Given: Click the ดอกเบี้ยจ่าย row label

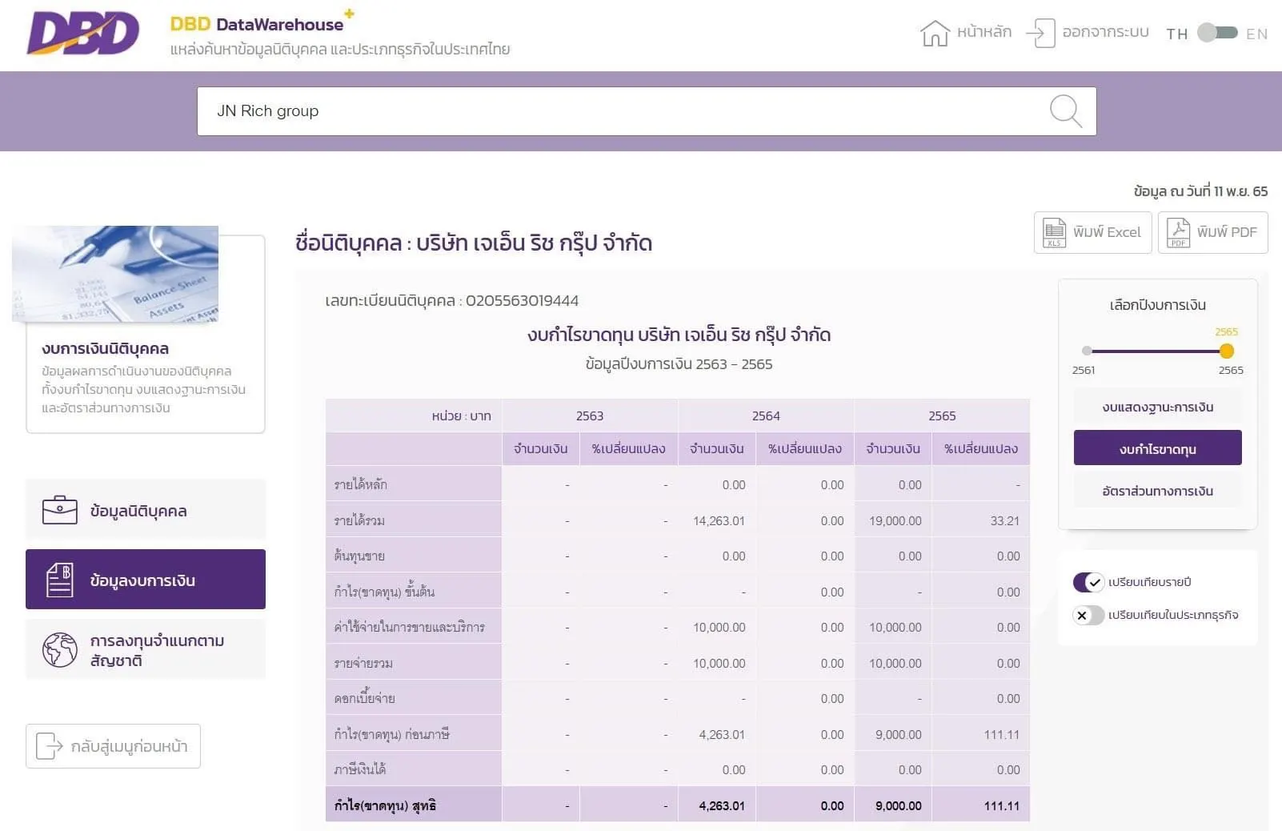Looking at the screenshot, I should point(365,698).
